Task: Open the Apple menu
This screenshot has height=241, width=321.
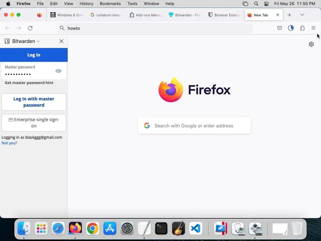Action: [x=8, y=4]
